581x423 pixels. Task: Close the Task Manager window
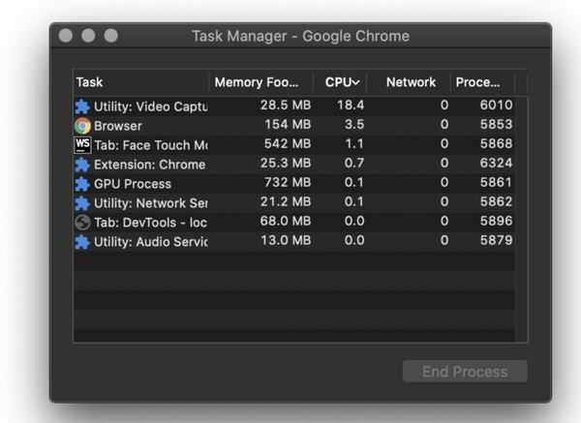click(x=66, y=36)
